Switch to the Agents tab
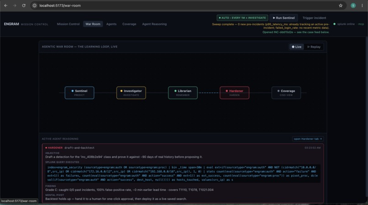368x205 pixels. coord(111,24)
